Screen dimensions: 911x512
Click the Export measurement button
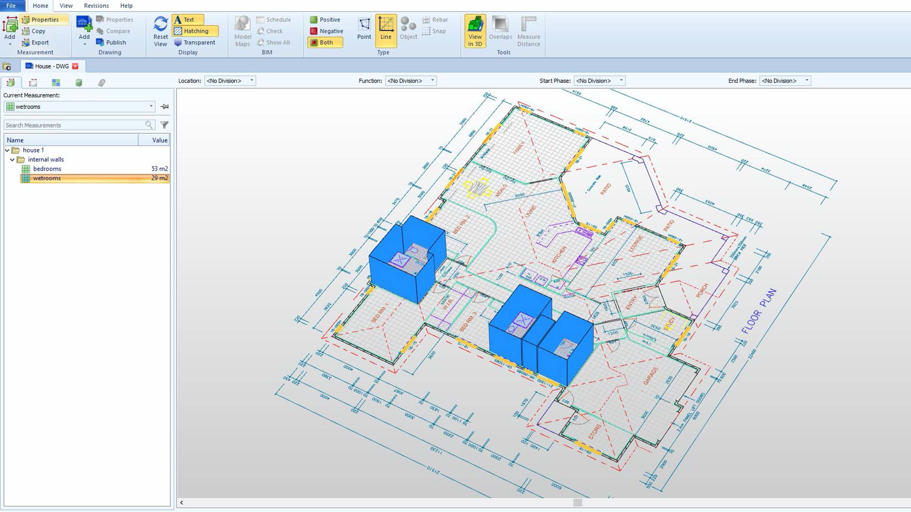click(38, 42)
